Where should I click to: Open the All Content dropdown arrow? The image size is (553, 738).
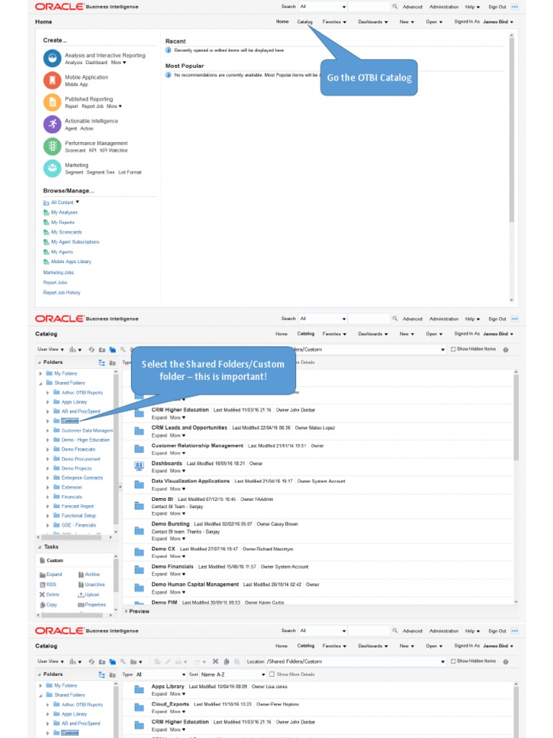[78, 202]
